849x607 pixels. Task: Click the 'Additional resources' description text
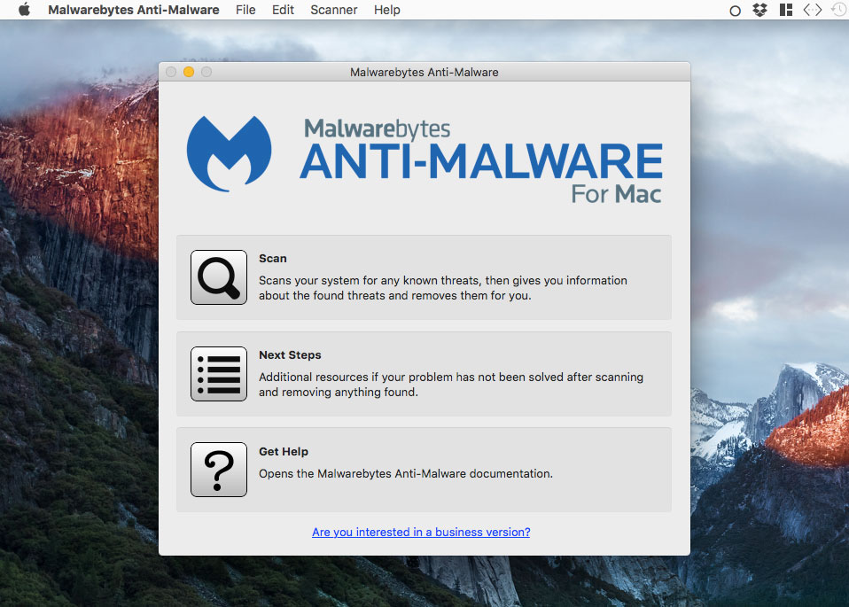click(451, 384)
